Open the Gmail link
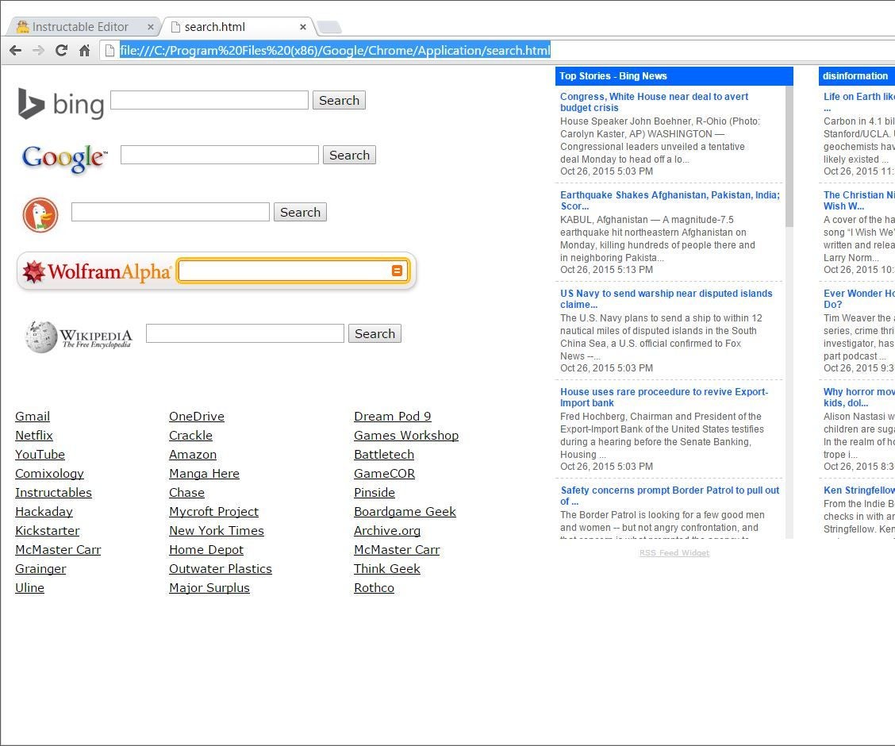The width and height of the screenshot is (895, 746). 32,416
